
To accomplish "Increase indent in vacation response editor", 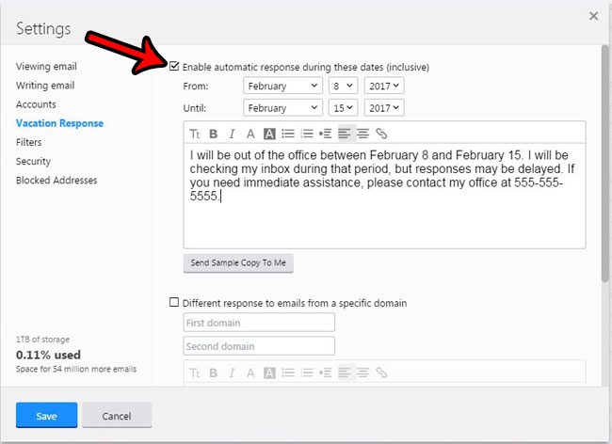I will pyautogui.click(x=326, y=135).
